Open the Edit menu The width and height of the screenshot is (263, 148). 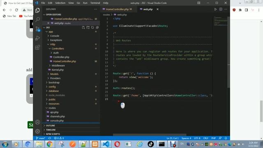pyautogui.click(x=50, y=3)
